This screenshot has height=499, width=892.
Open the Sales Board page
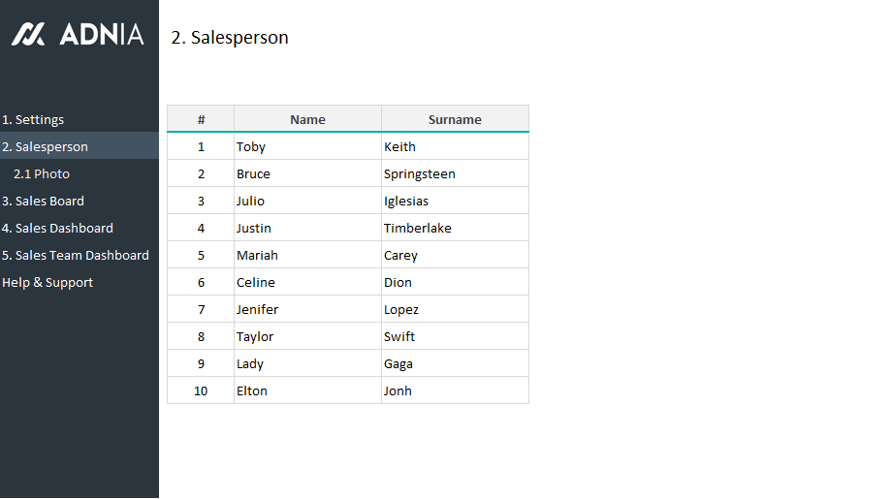[44, 202]
